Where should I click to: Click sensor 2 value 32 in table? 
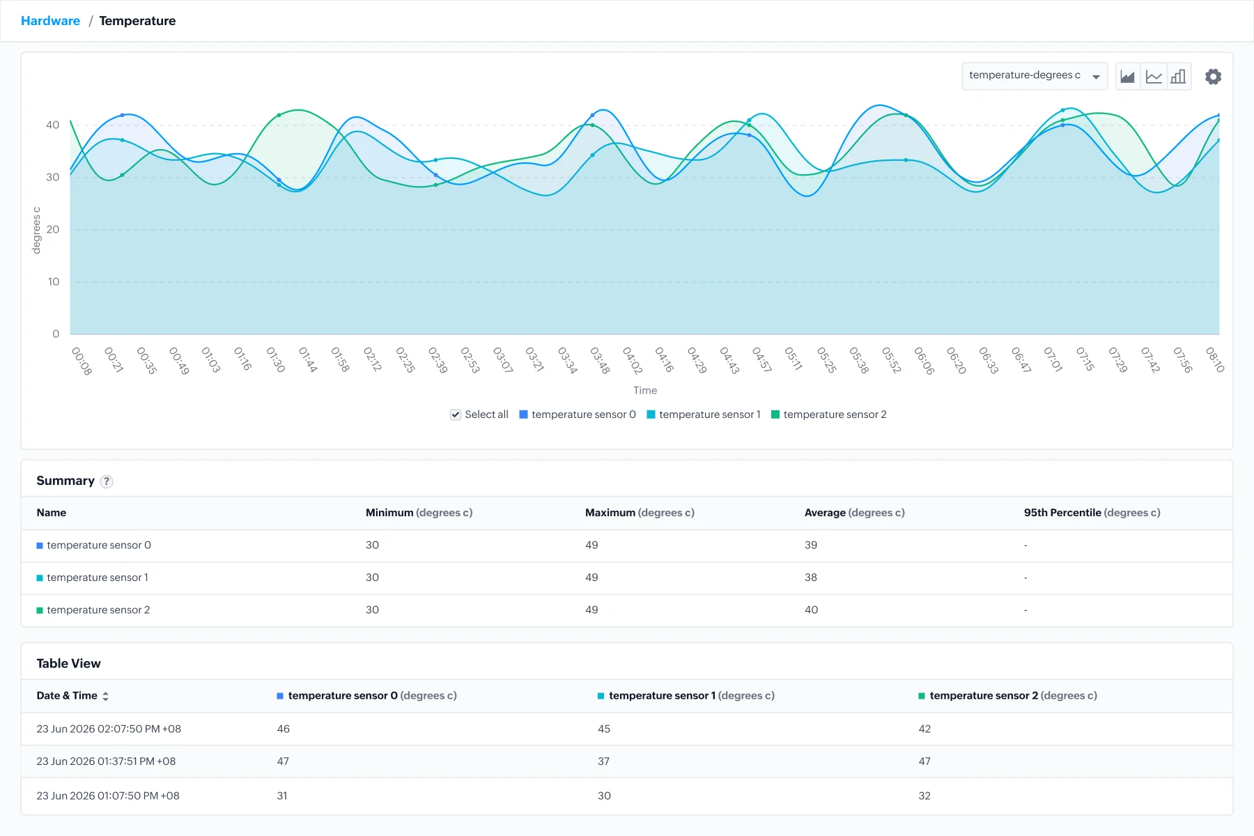coord(924,796)
